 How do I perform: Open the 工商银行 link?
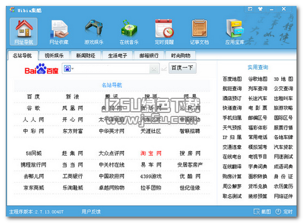pos(72,176)
